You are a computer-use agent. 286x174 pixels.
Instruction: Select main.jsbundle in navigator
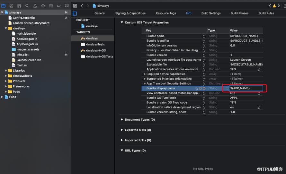(26, 33)
